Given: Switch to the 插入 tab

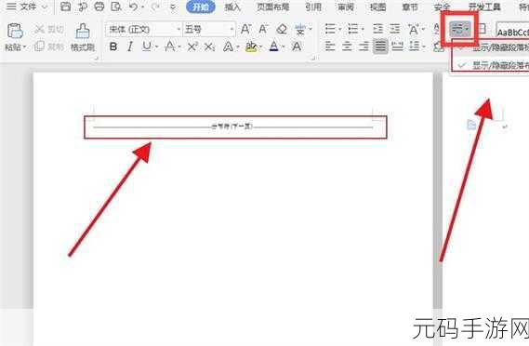Looking at the screenshot, I should 232,7.
